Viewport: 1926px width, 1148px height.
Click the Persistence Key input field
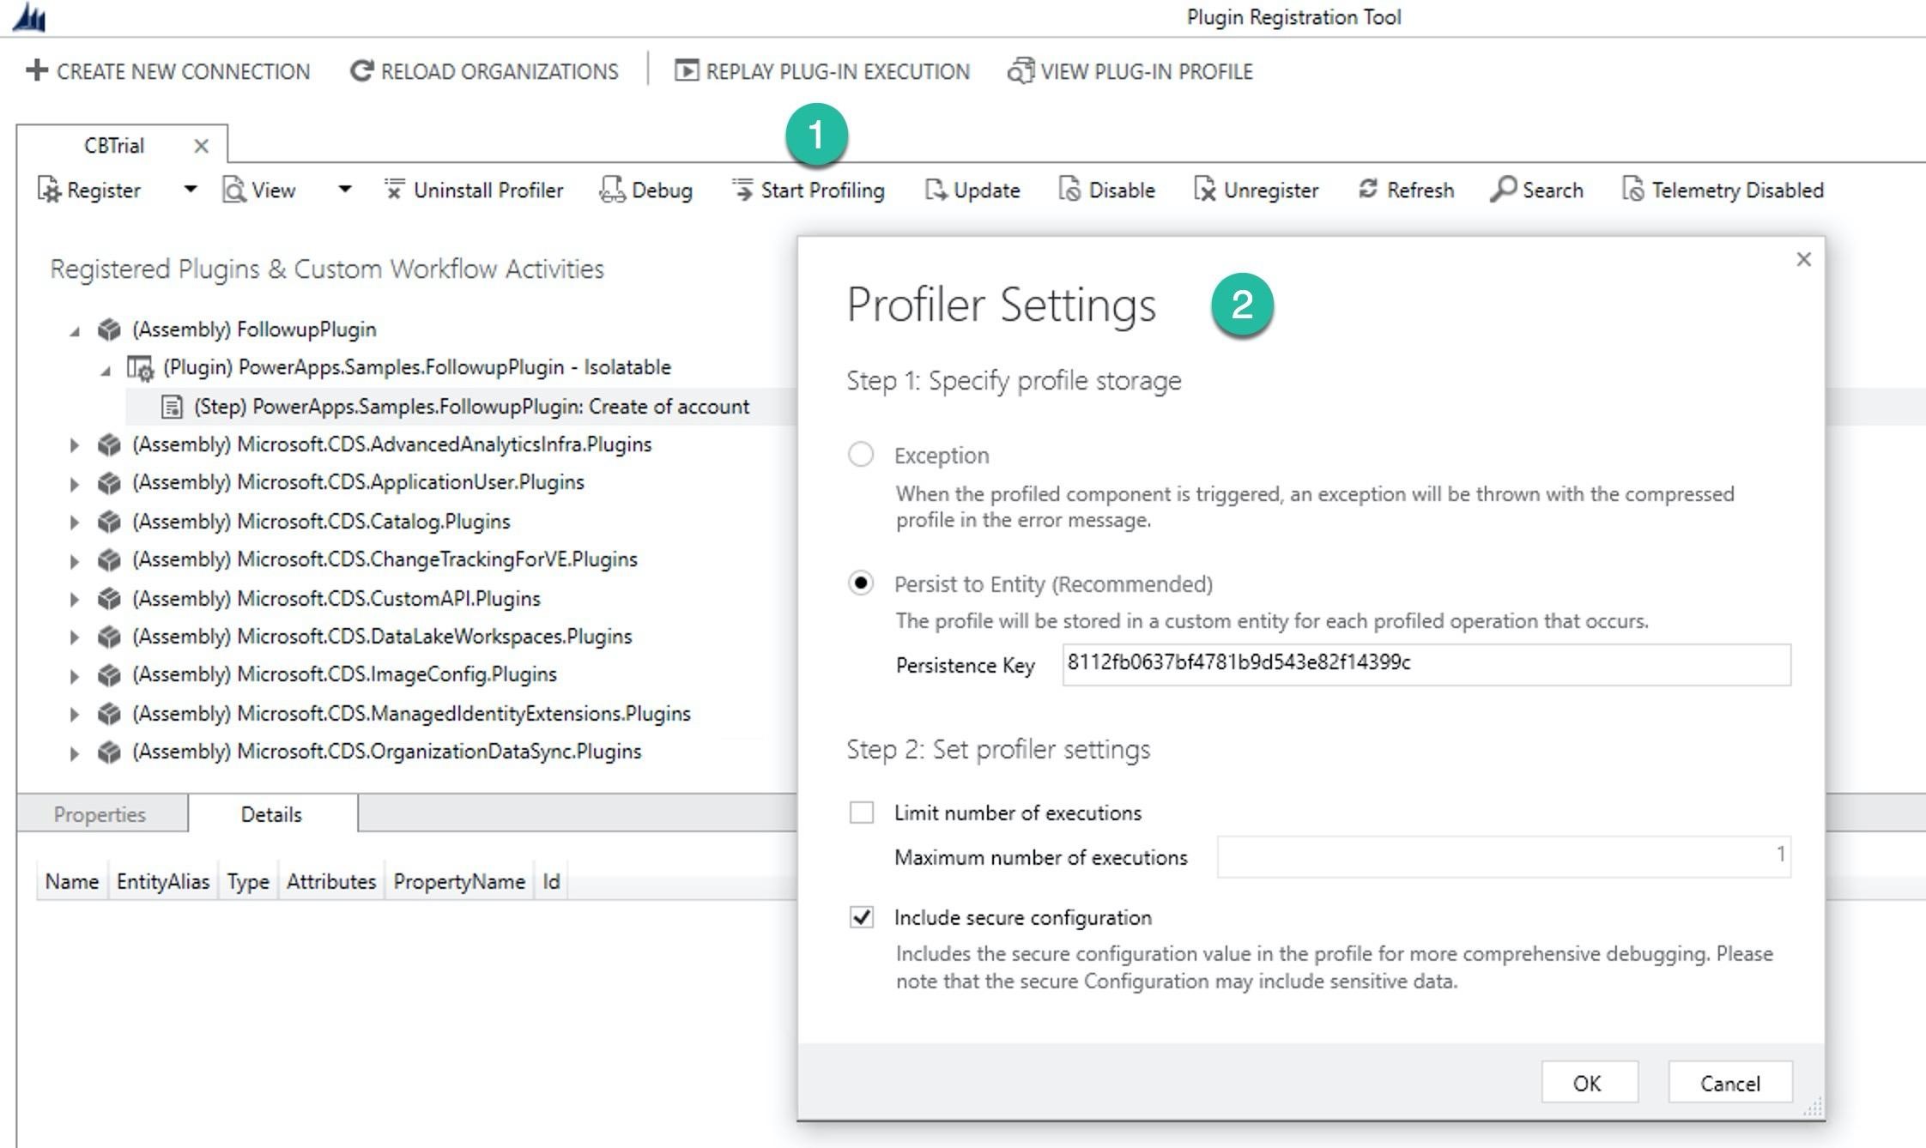1426,664
